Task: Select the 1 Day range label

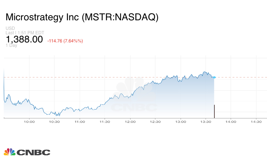Action: pyautogui.click(x=11, y=45)
